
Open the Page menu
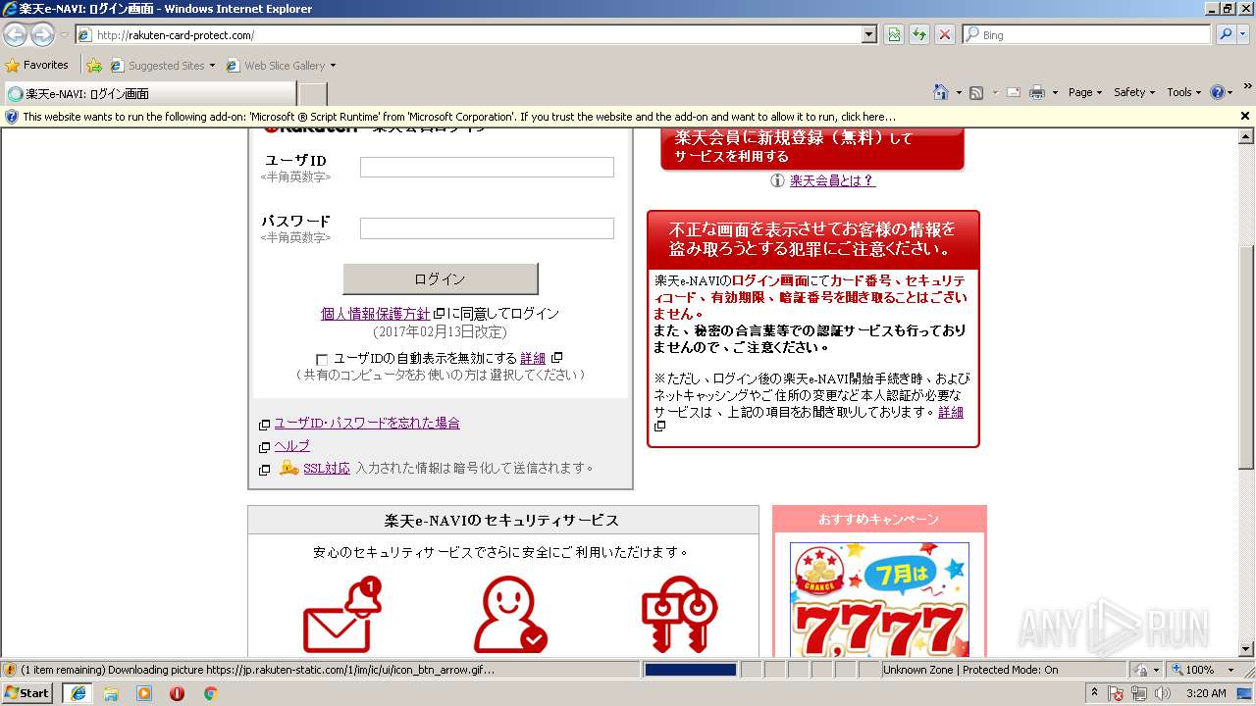coord(1084,92)
